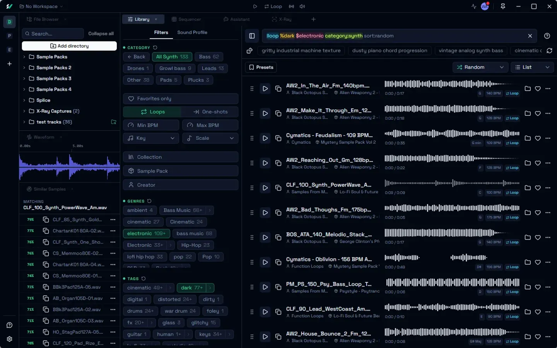Open the Scale dropdown
Viewport: 557px width, 348px height.
(210, 138)
